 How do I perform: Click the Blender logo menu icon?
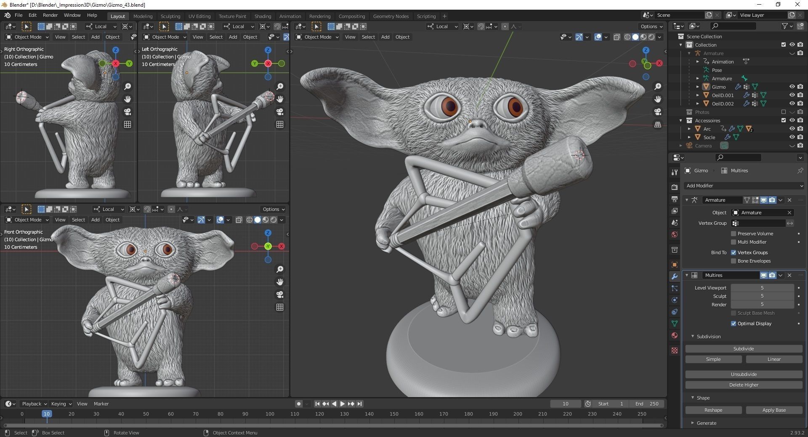pos(7,15)
